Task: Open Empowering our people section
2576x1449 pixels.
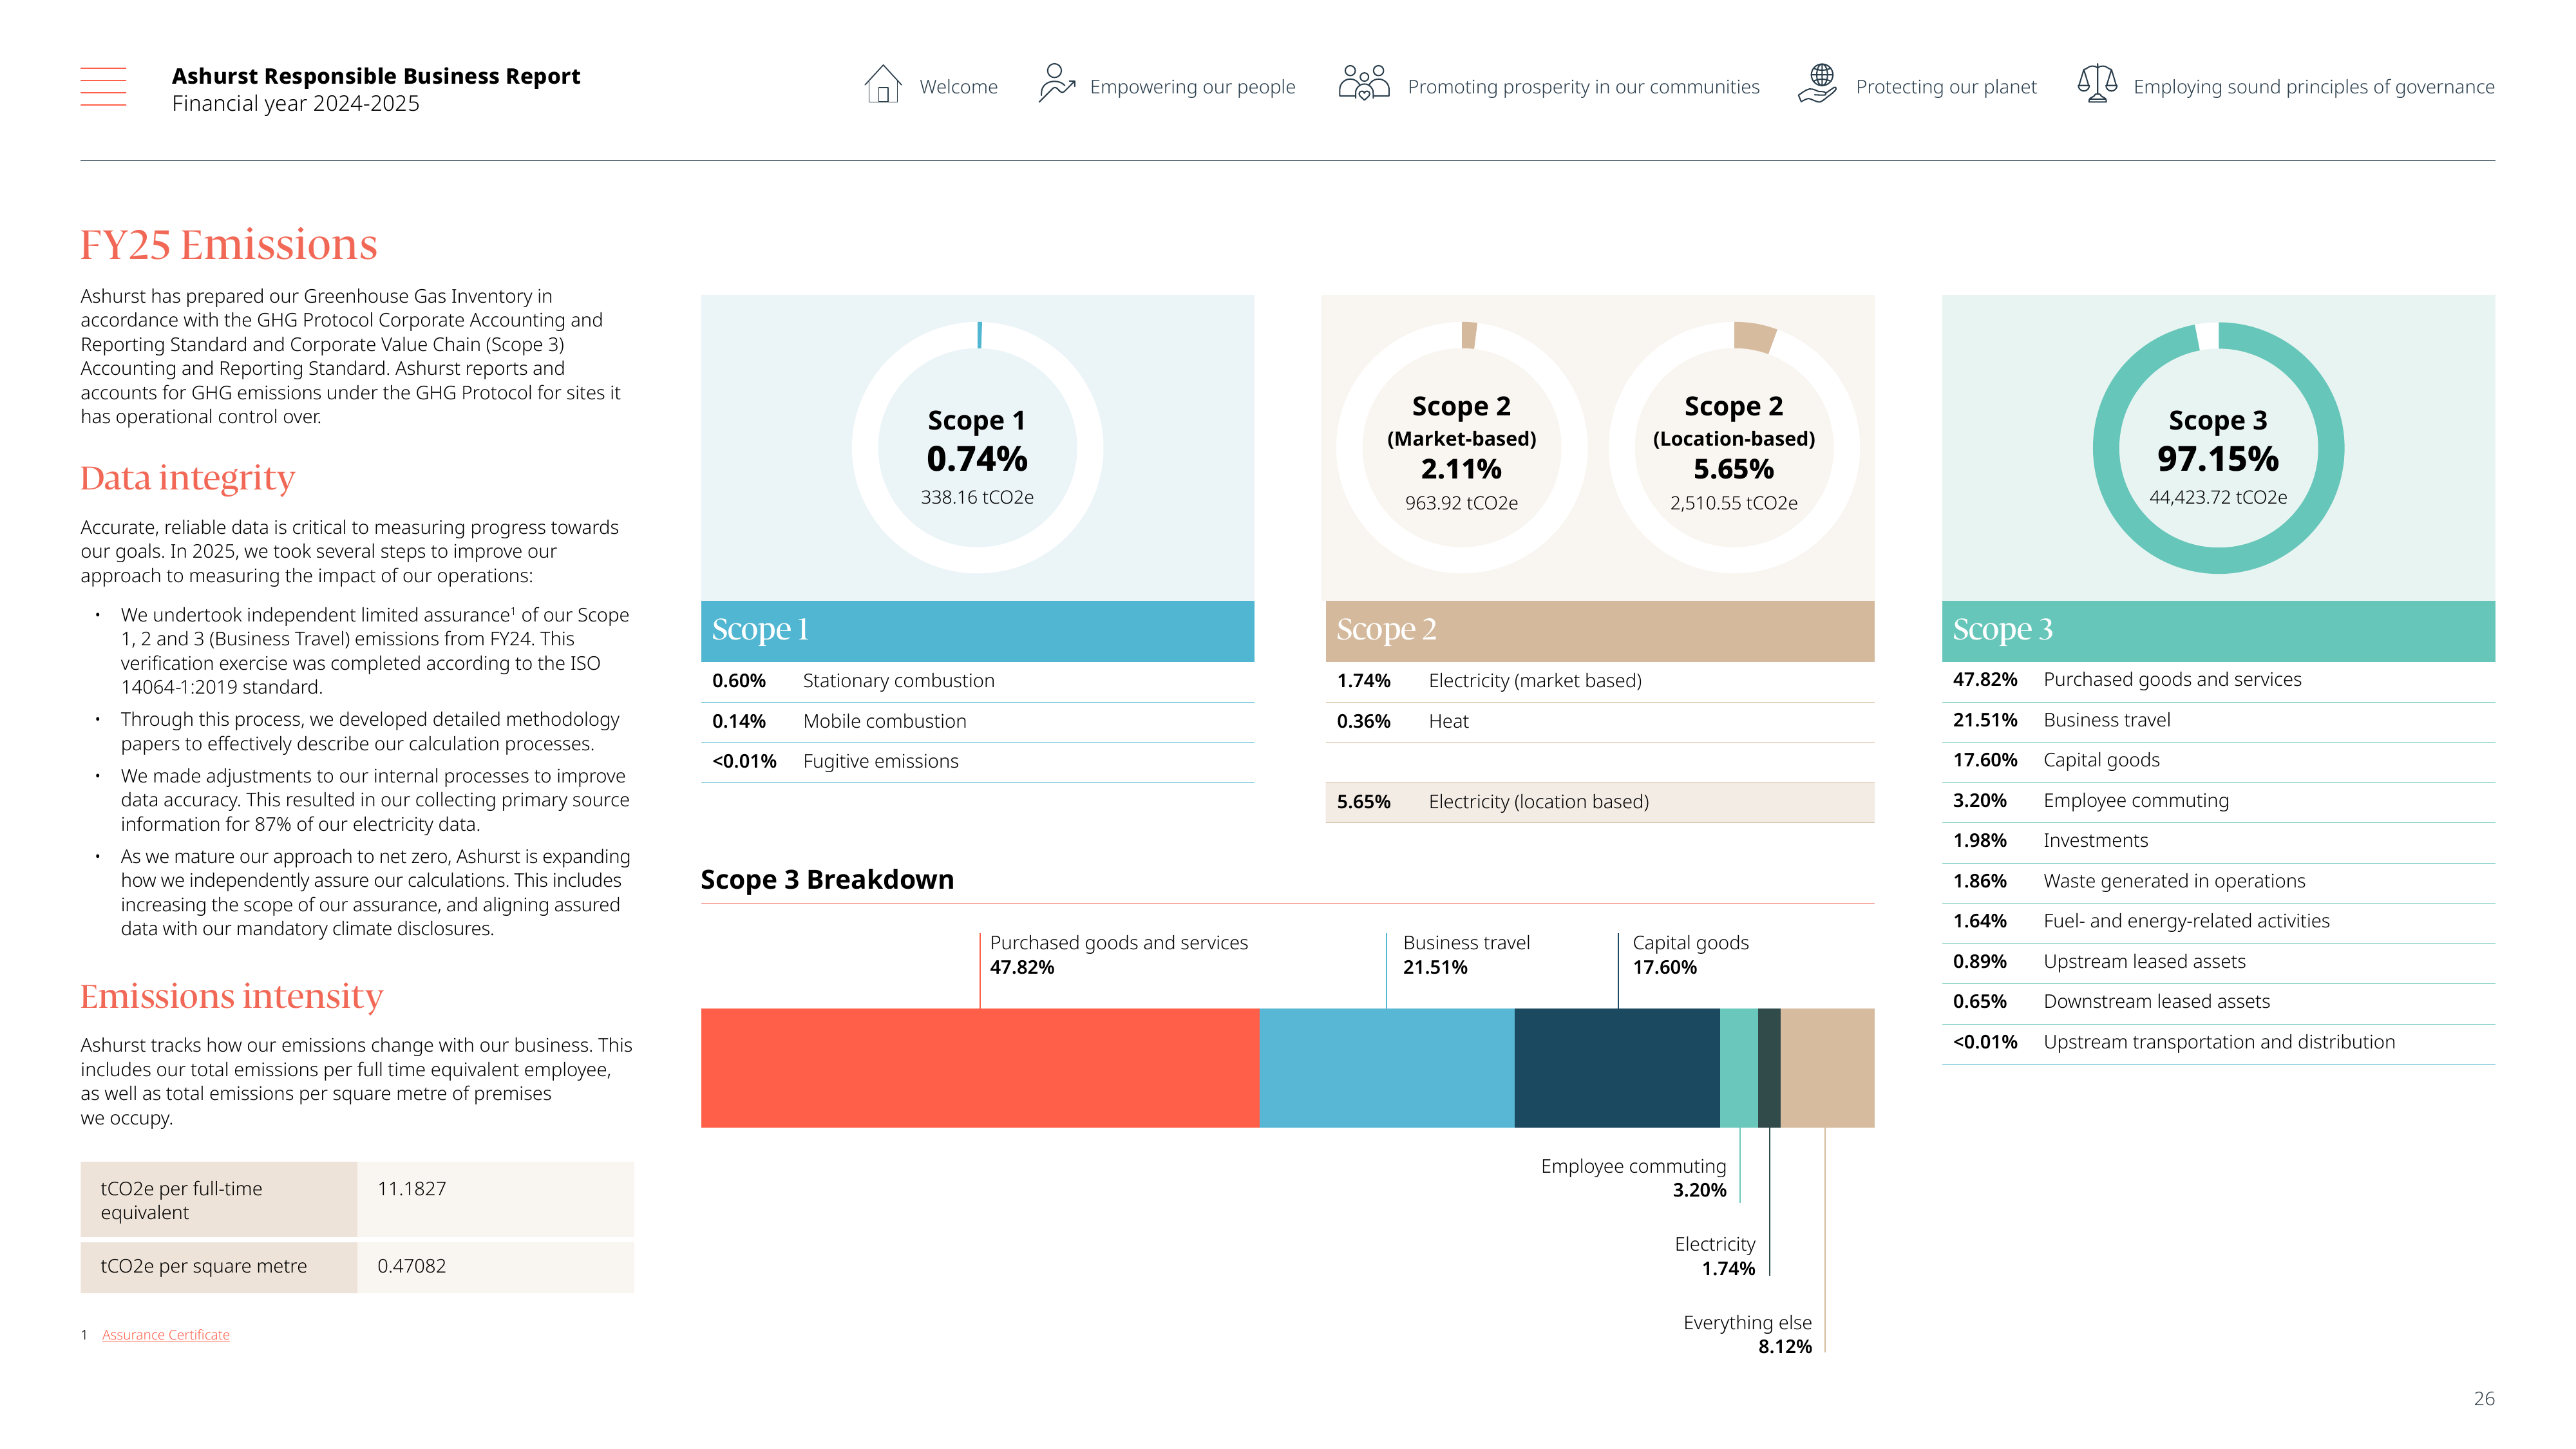Action: pyautogui.click(x=1192, y=87)
